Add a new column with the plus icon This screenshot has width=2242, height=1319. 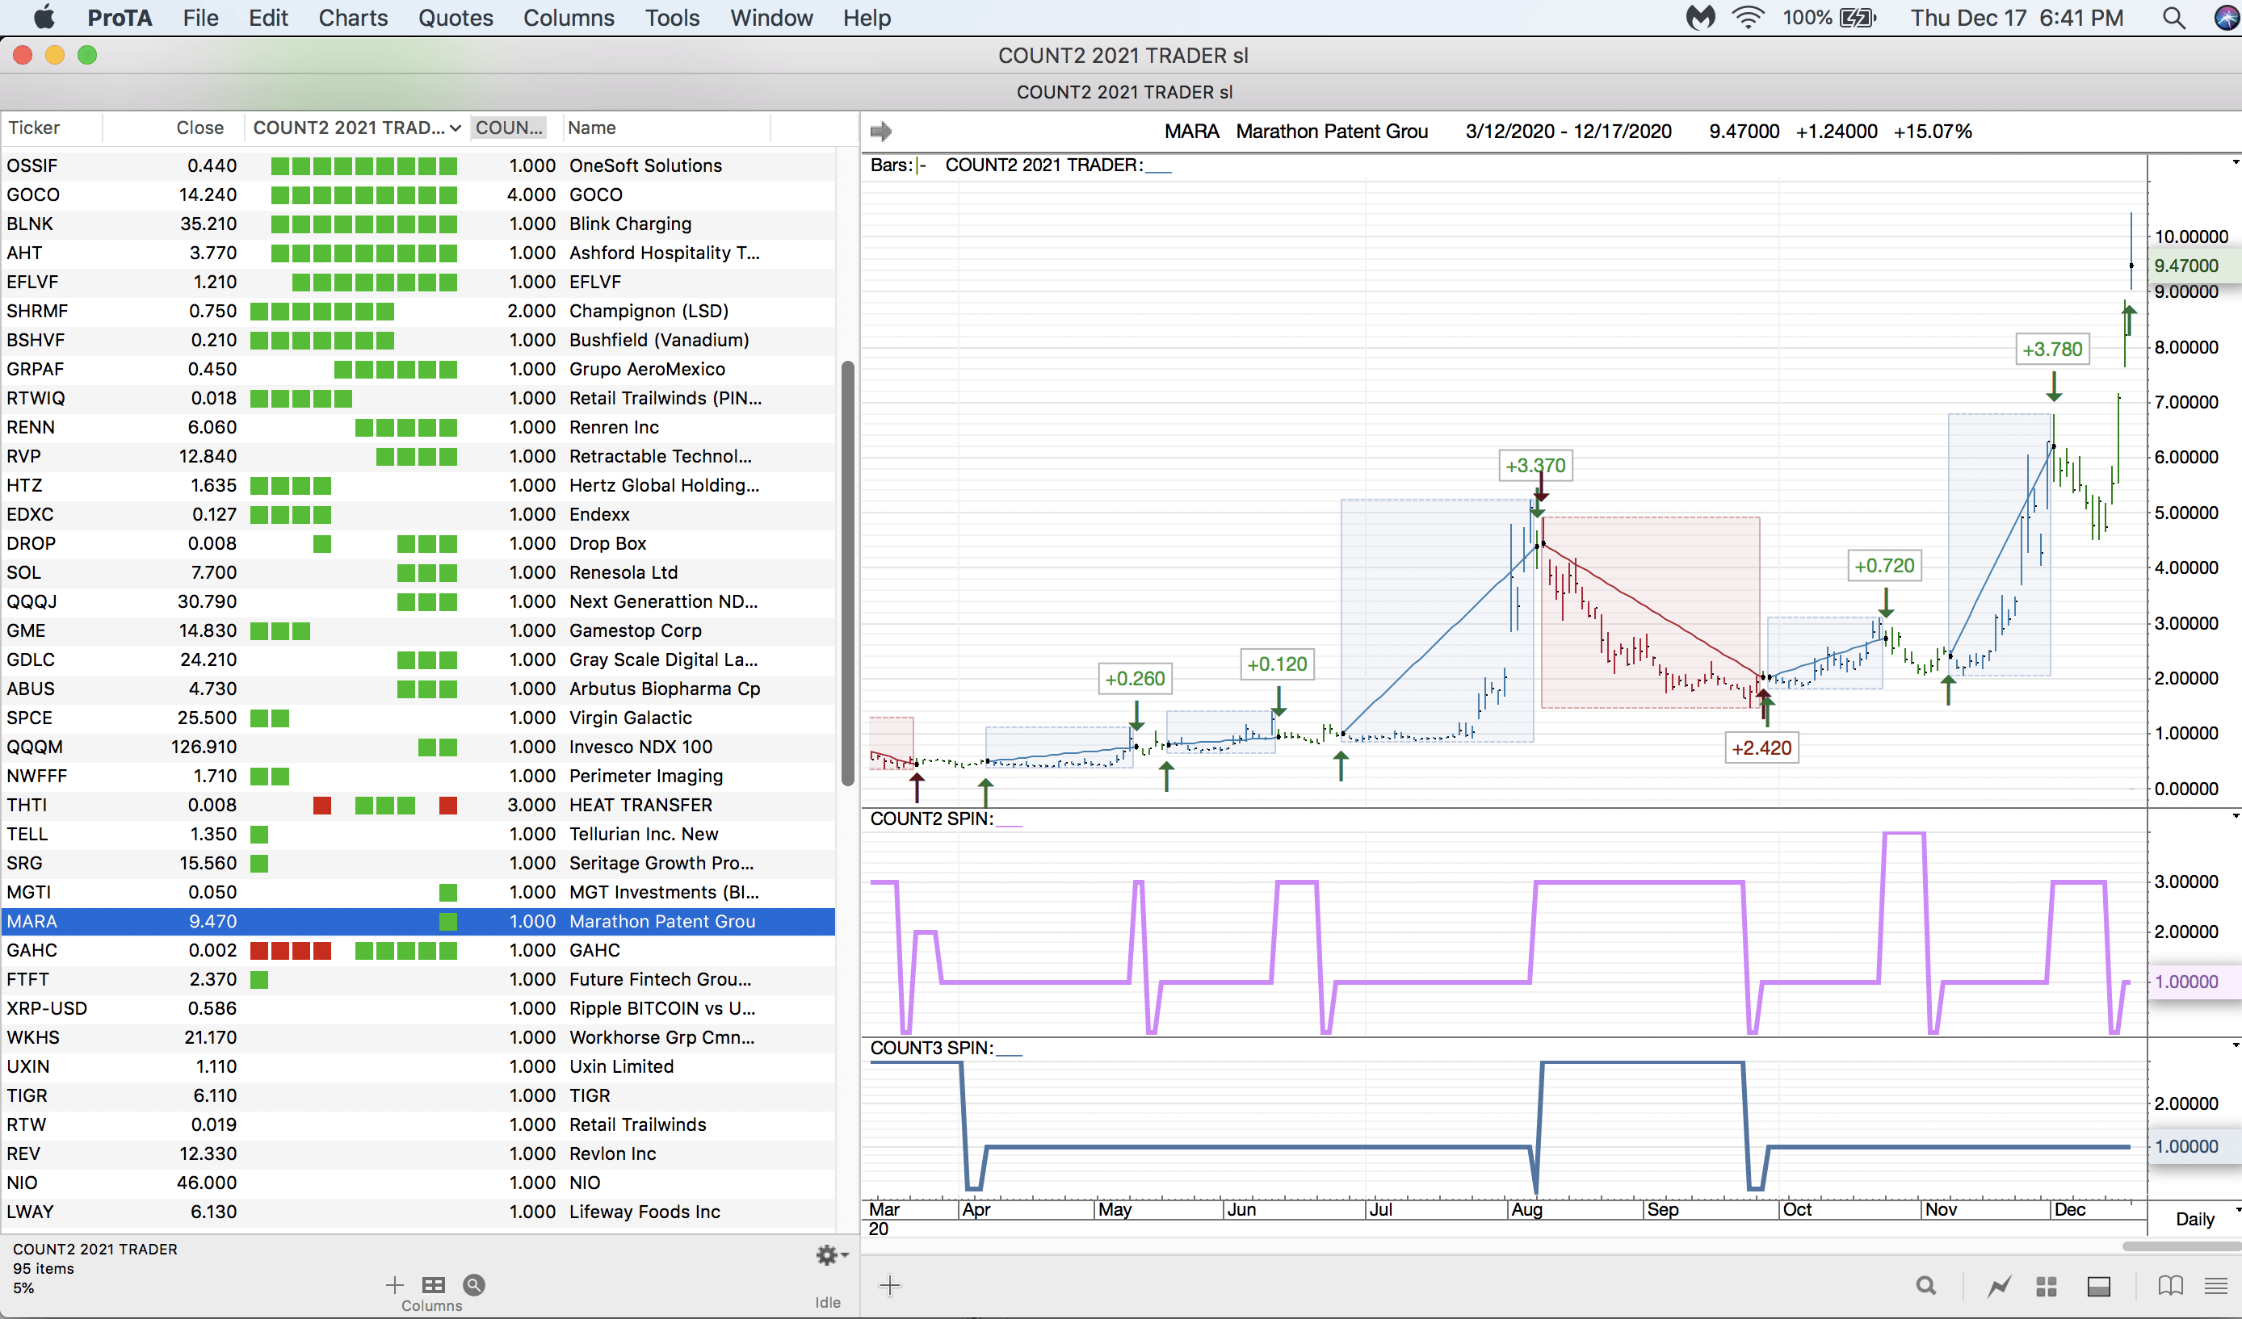(394, 1284)
